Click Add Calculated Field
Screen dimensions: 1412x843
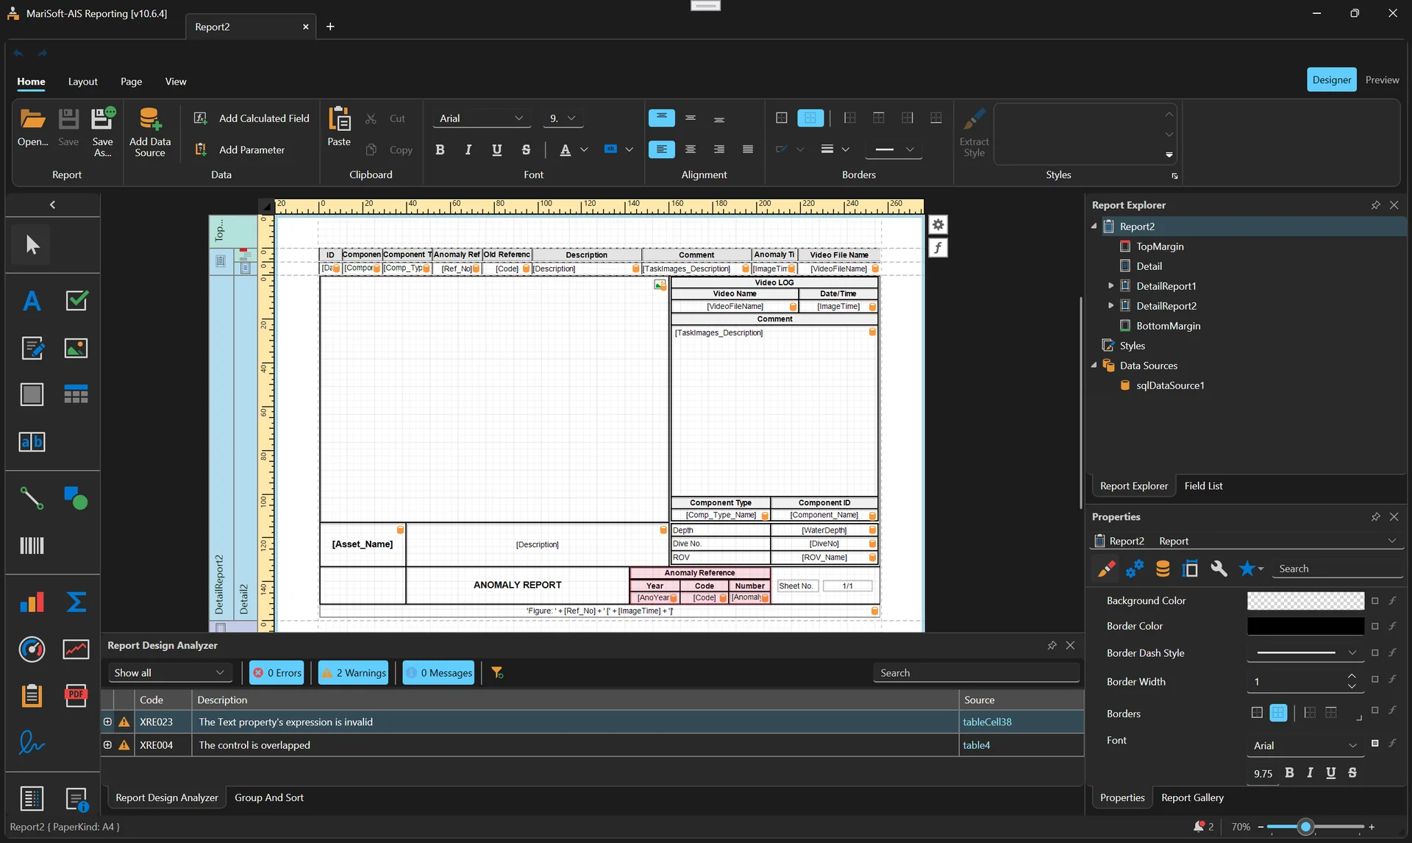252,118
